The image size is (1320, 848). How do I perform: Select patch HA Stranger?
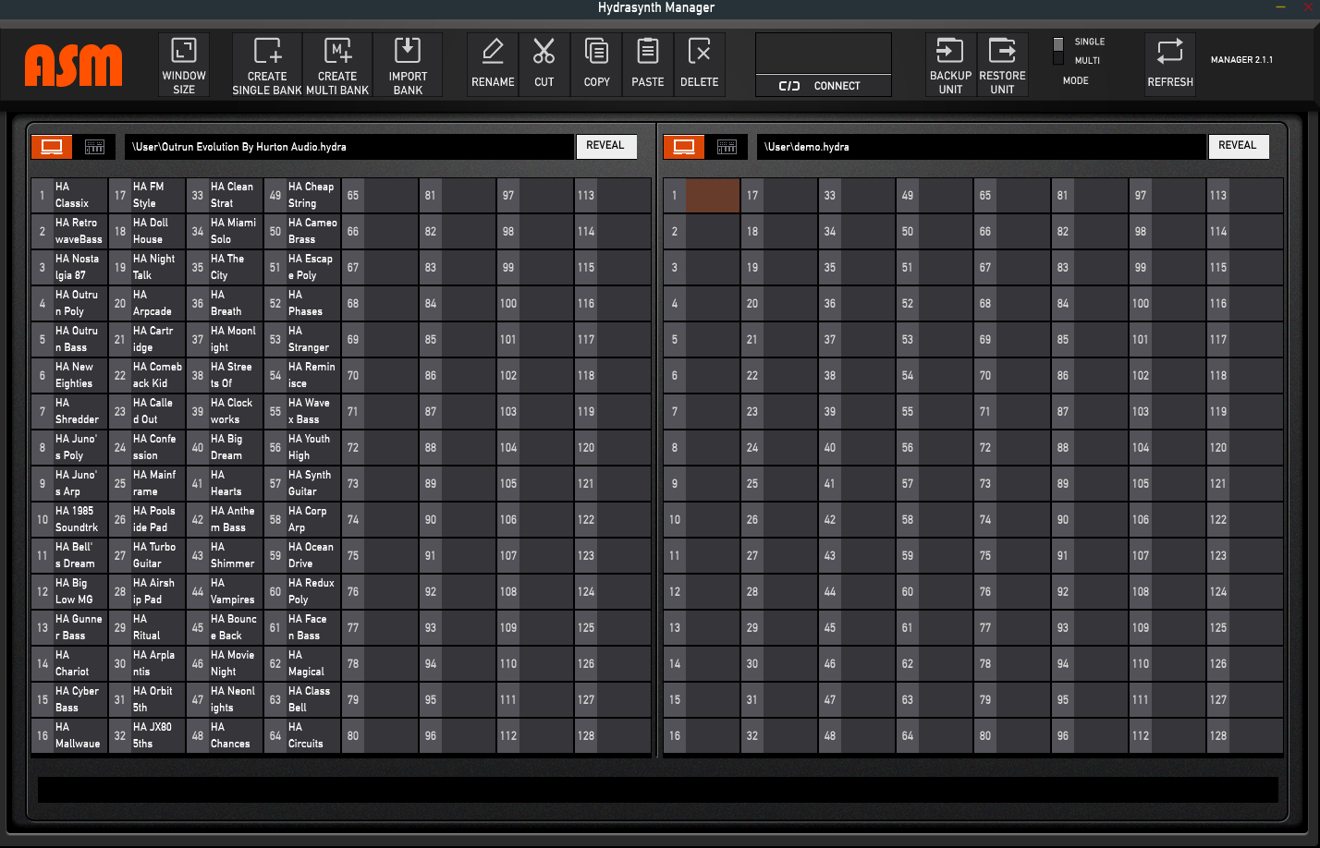click(302, 339)
